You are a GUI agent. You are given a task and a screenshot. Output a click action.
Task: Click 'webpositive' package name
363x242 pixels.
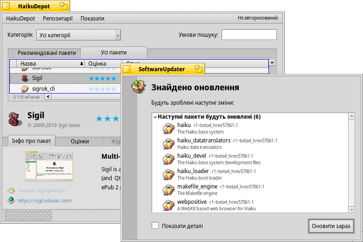(x=192, y=202)
